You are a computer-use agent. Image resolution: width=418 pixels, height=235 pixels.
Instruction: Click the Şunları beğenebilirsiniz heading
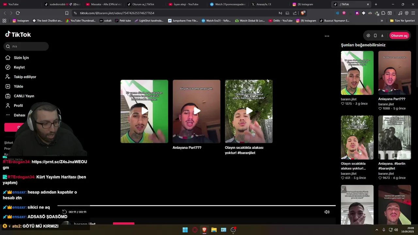tap(363, 45)
